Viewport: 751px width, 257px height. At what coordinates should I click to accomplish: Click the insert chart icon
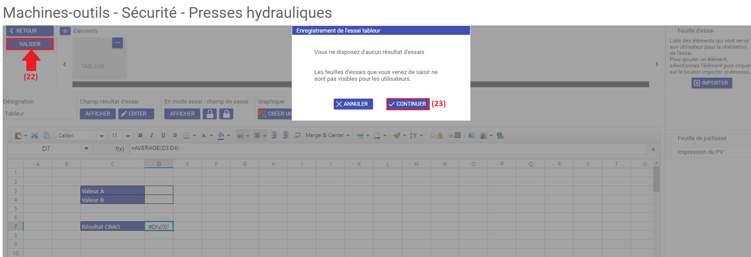tap(483, 136)
